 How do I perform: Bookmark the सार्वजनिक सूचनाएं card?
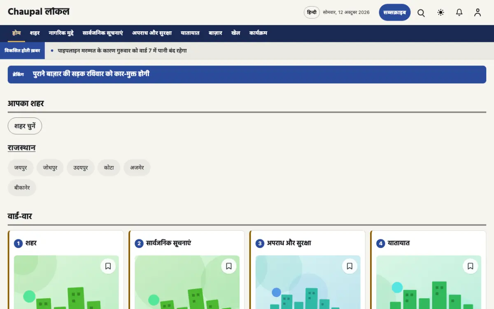(229, 266)
